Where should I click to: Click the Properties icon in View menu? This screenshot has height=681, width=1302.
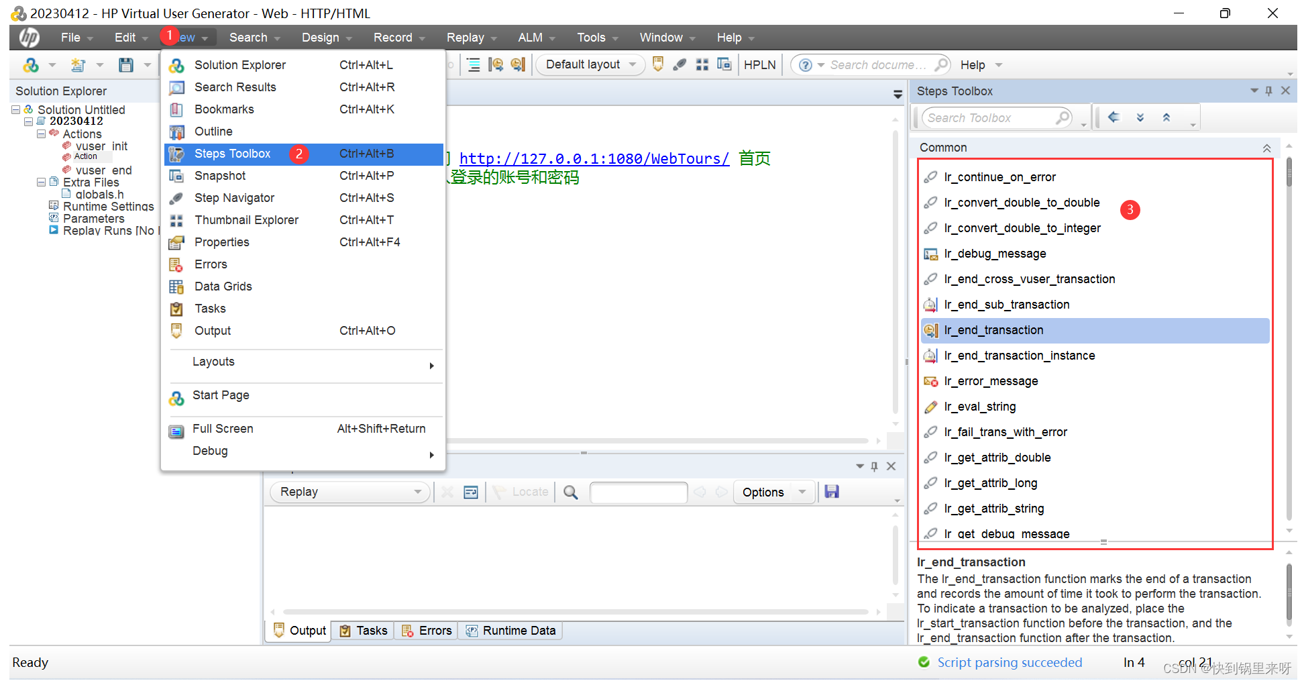pyautogui.click(x=176, y=242)
